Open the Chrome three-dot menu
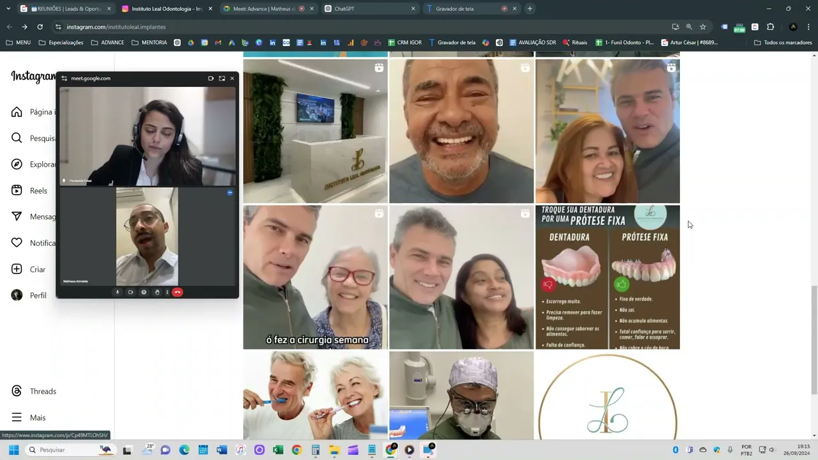This screenshot has width=818, height=460. click(x=808, y=27)
